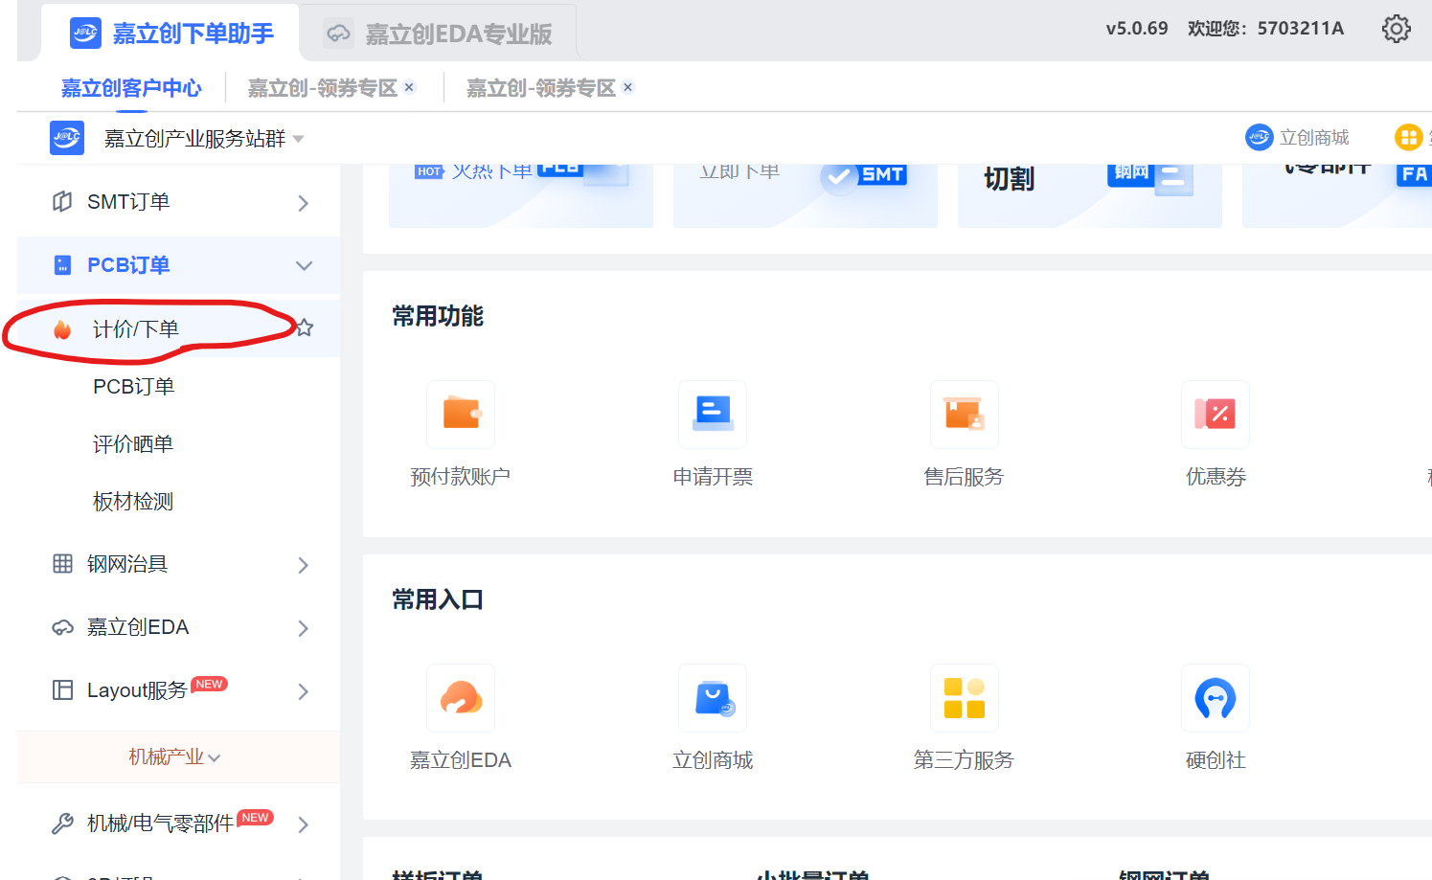Expand the 机械产业 section
The width and height of the screenshot is (1432, 880).
[x=175, y=757]
